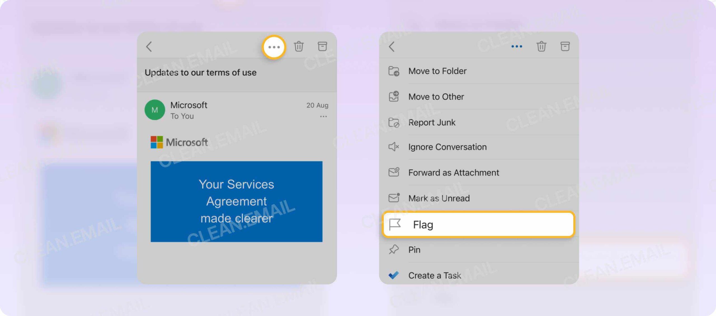
Task: Select the Report Junk shield icon
Action: (x=394, y=122)
